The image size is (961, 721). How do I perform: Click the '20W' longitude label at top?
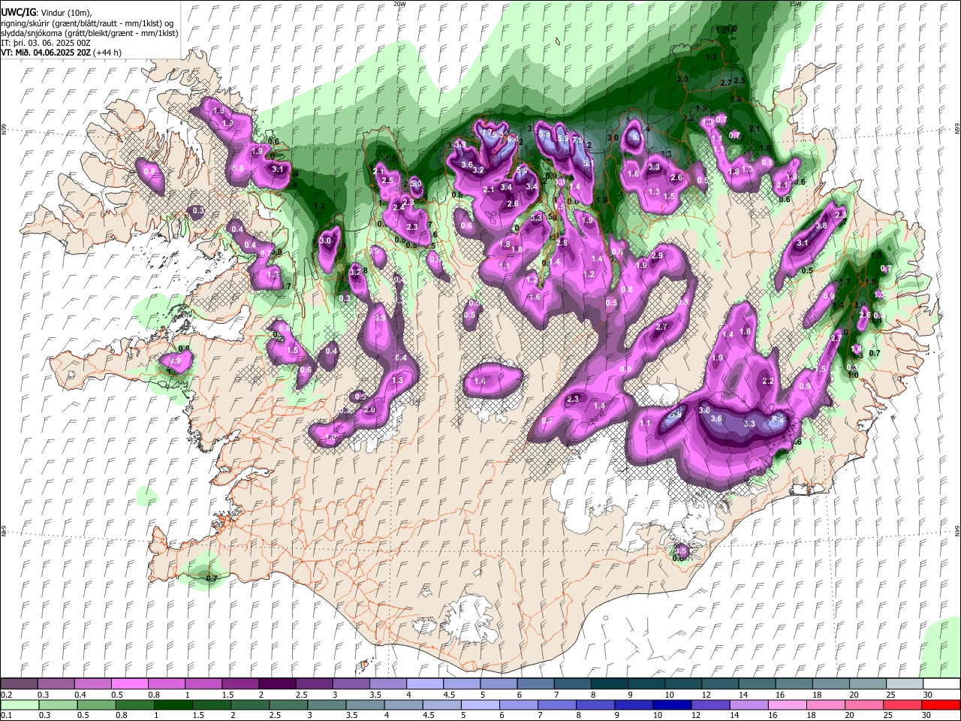(399, 4)
